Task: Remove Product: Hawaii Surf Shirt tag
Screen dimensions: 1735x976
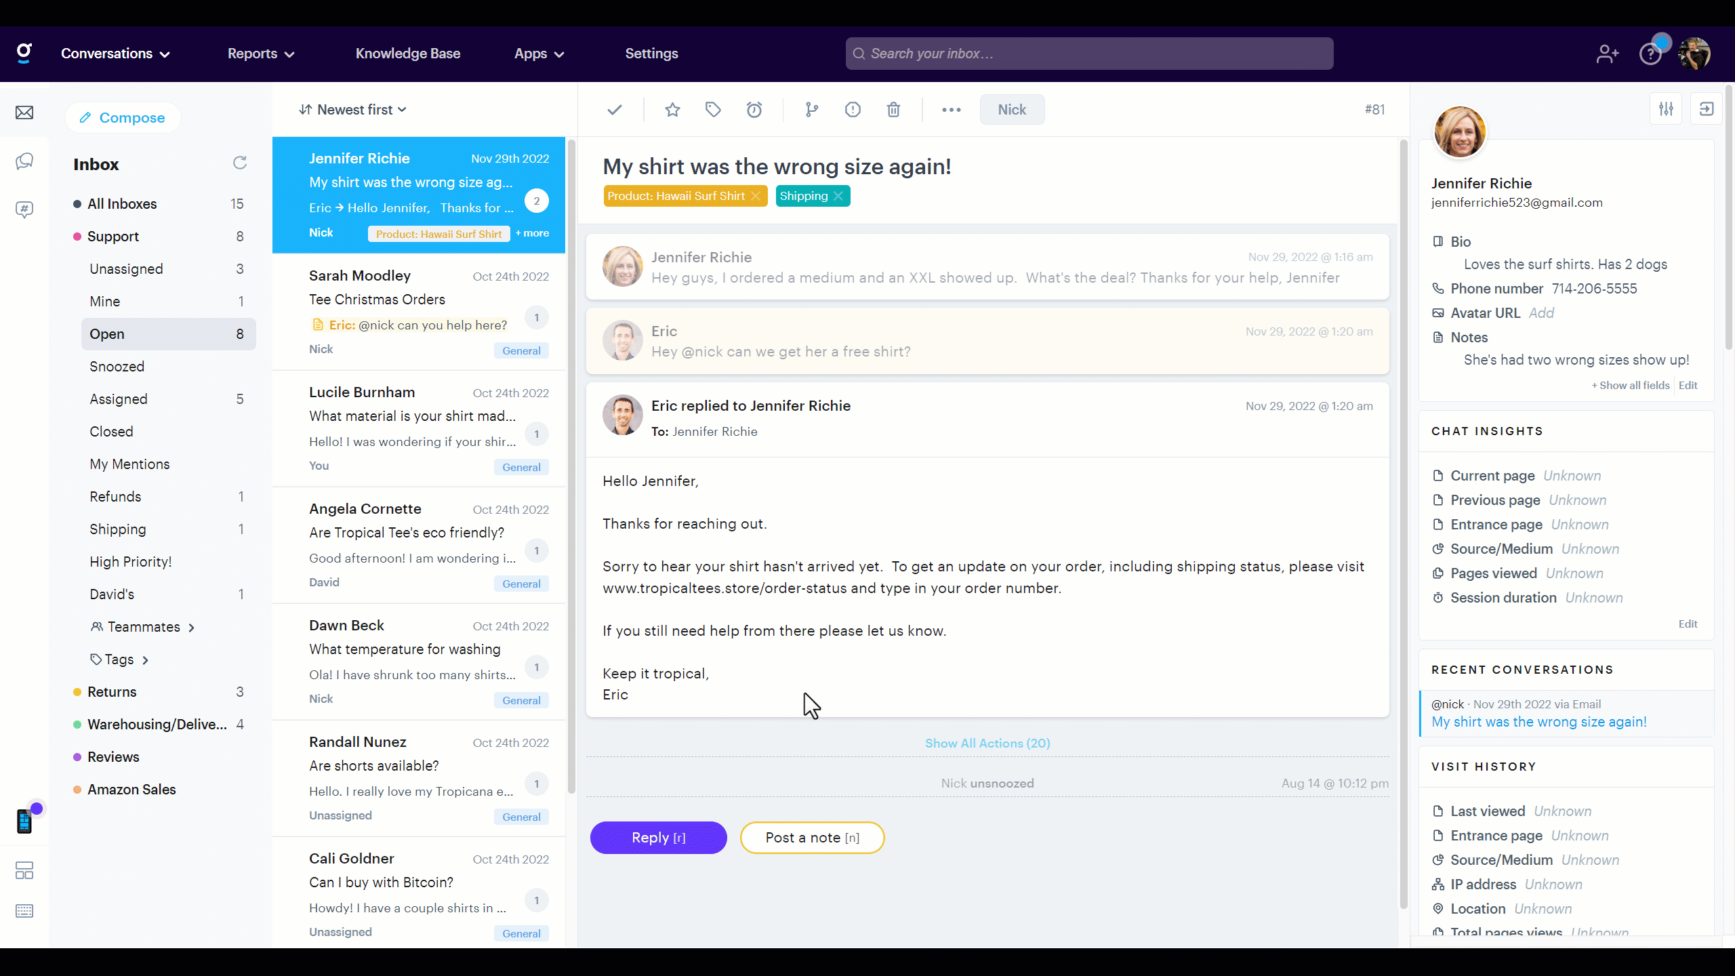Action: (x=756, y=196)
